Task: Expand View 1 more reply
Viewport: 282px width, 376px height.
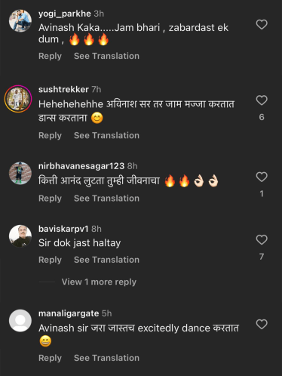Action: coord(99,282)
